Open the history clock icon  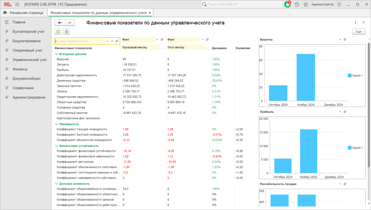297,4
